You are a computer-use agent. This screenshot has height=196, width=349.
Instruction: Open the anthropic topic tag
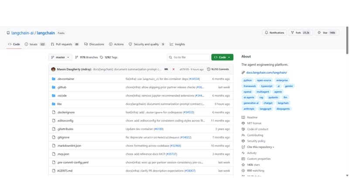tap(249, 108)
